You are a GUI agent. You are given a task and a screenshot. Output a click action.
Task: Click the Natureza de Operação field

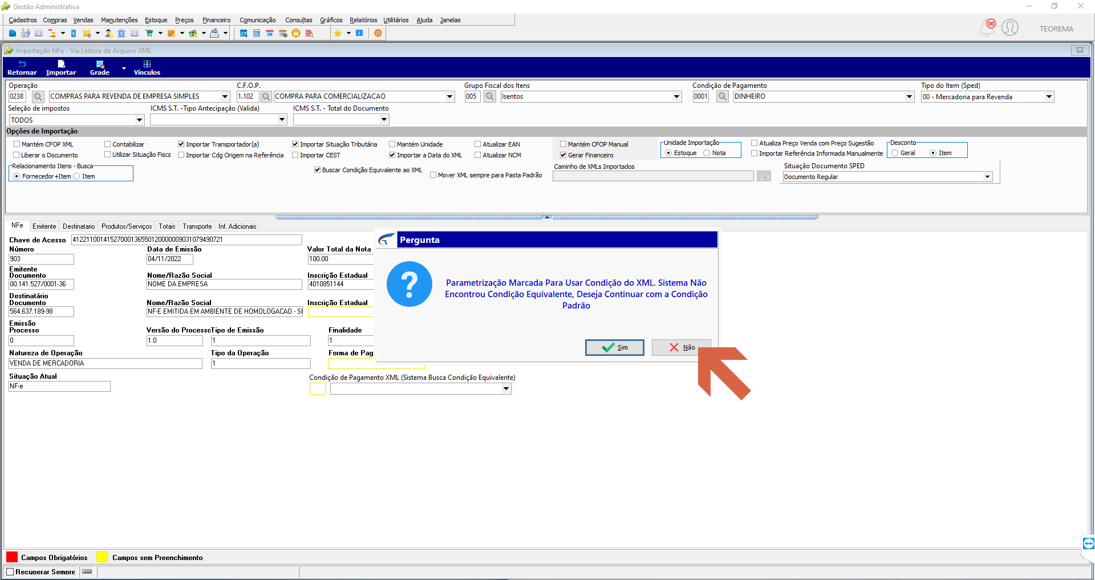[x=106, y=363]
